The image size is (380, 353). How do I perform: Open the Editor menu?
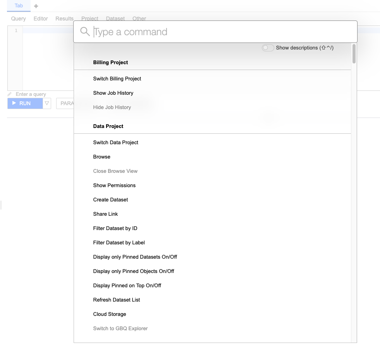pyautogui.click(x=41, y=19)
